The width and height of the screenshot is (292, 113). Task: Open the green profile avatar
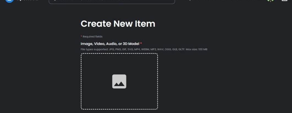tap(270, 1)
